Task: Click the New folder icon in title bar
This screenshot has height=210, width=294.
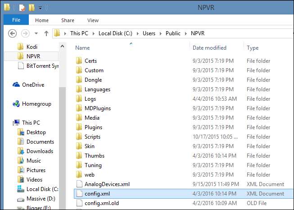Action: tap(32, 8)
